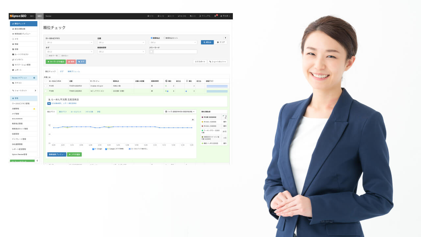Expand the ショートカット dropdown button
421x237 pixels.
pos(217,62)
